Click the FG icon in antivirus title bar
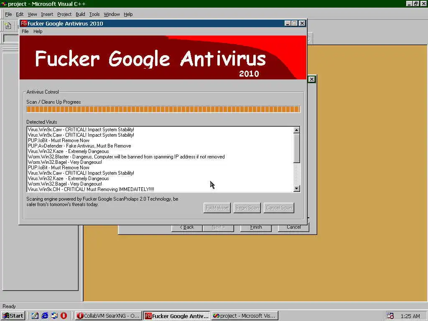 pyautogui.click(x=24, y=23)
